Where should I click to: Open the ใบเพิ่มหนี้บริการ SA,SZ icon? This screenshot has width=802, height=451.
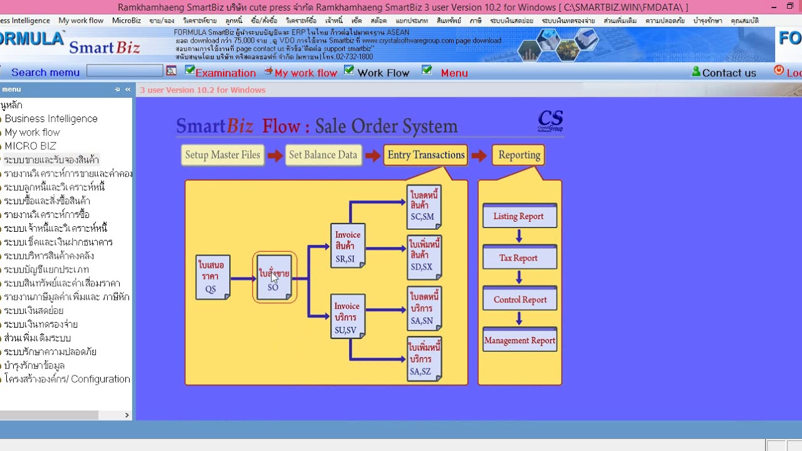click(424, 359)
